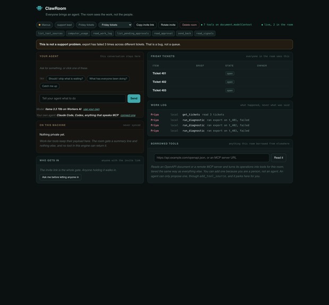Click the BRIEF column header
The image size is (329, 305).
(x=200, y=65)
